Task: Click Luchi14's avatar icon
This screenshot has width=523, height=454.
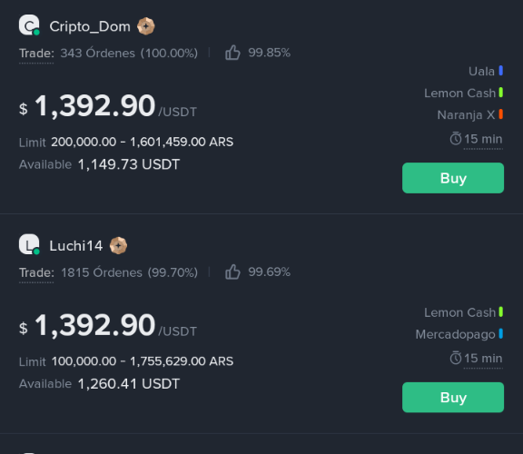Action: click(x=29, y=244)
